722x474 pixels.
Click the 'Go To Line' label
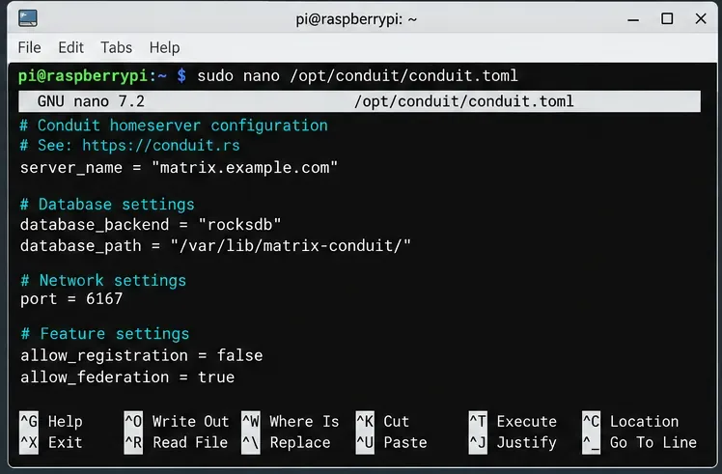(653, 442)
